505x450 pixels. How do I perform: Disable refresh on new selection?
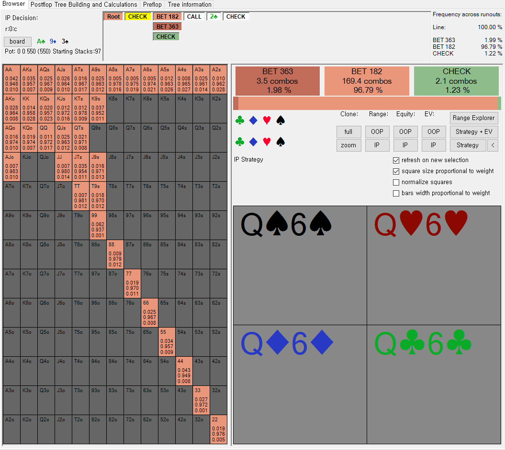396,160
